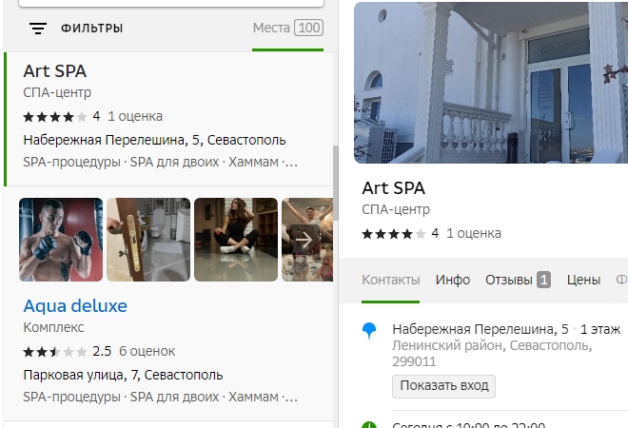
Task: Switch to the Цены tab
Action: pos(583,280)
